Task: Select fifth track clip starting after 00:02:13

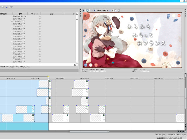Action: coord(60,118)
